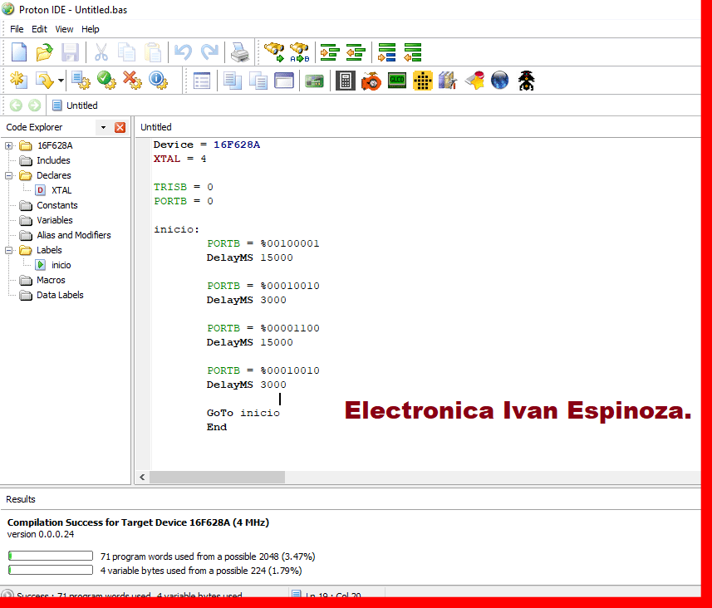This screenshot has height=608, width=712.
Task: Comment the selected block
Action: coord(387,52)
